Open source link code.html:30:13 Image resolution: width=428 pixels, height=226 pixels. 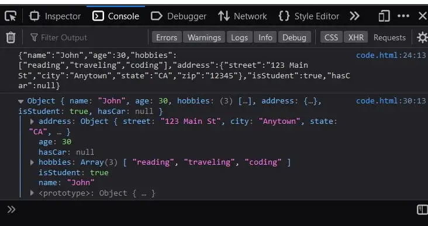391,101
